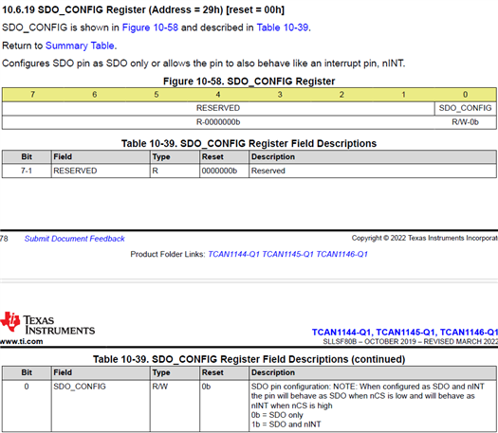The width and height of the screenshot is (498, 433).
Task: Click the 7-1 bit cell
Action: coord(27,171)
